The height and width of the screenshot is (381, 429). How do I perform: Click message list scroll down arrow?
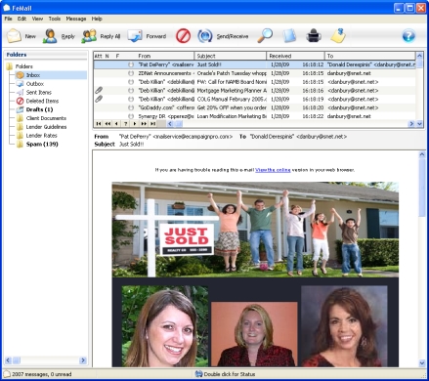(x=419, y=124)
